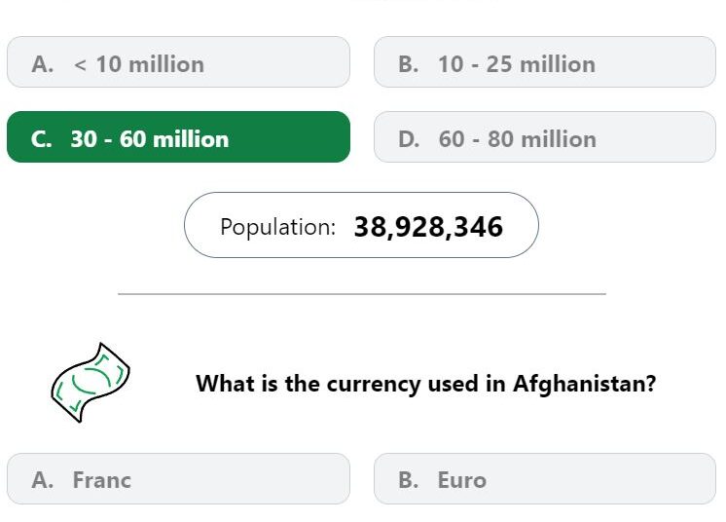
Task: Click the 'A.' letter beside Franc
Action: [x=43, y=480]
